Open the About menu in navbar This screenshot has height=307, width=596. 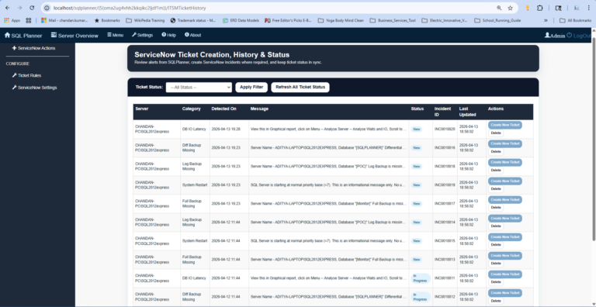[x=192, y=35]
